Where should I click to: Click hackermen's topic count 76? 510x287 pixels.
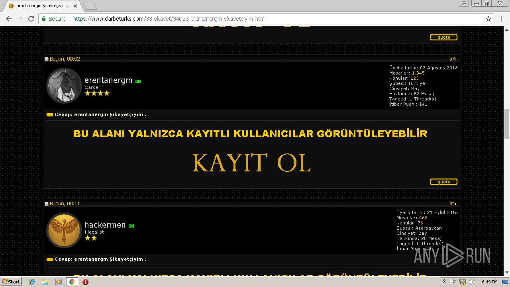[420, 223]
